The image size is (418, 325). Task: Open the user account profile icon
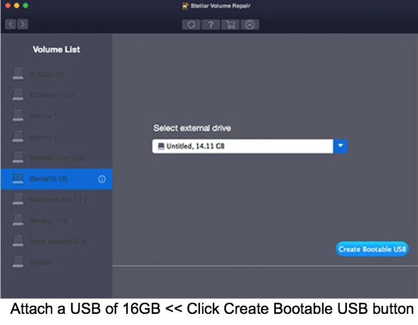tap(250, 25)
